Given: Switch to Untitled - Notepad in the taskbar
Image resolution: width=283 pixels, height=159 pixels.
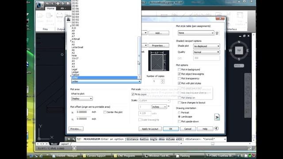Looking at the screenshot, I should (65, 156).
